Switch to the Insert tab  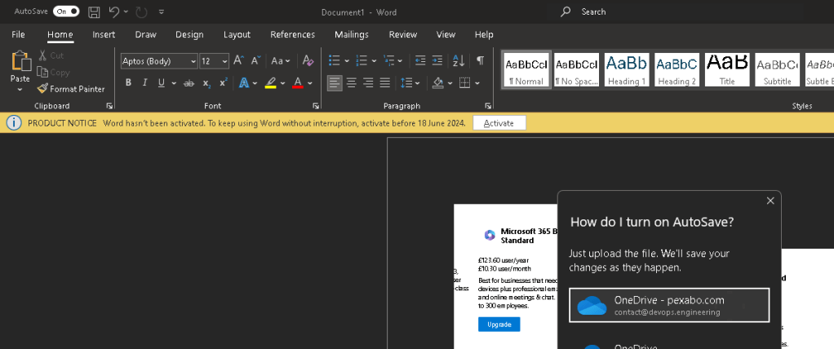click(104, 34)
